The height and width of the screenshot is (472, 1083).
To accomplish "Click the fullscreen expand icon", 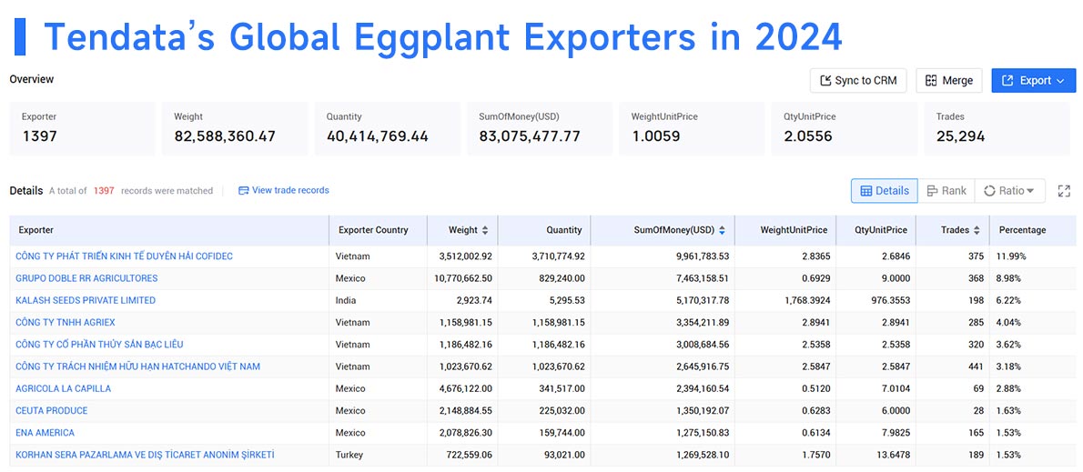I will [1064, 191].
